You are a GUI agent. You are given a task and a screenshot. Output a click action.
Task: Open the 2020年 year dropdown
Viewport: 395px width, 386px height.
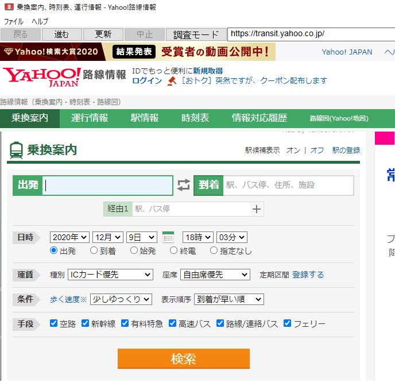click(69, 237)
